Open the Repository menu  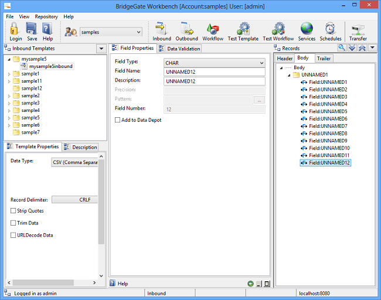[x=46, y=16]
